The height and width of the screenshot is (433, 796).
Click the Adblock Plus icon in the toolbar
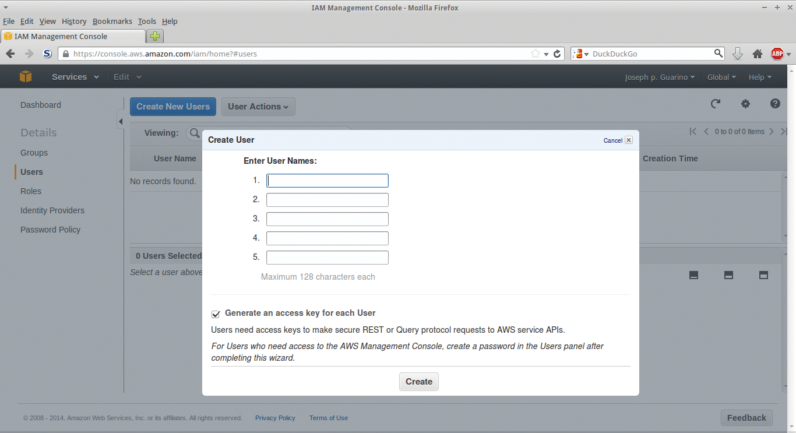tap(777, 53)
